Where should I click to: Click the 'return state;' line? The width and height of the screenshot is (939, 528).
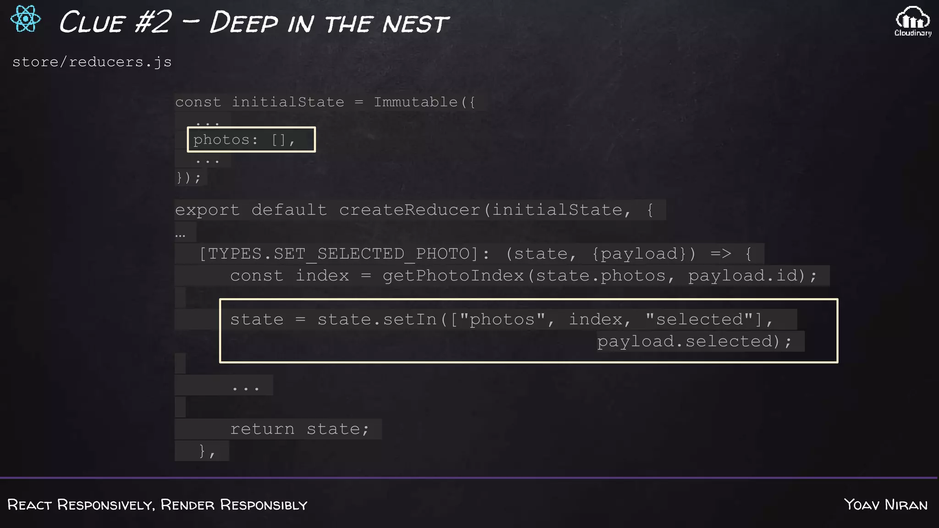(300, 429)
